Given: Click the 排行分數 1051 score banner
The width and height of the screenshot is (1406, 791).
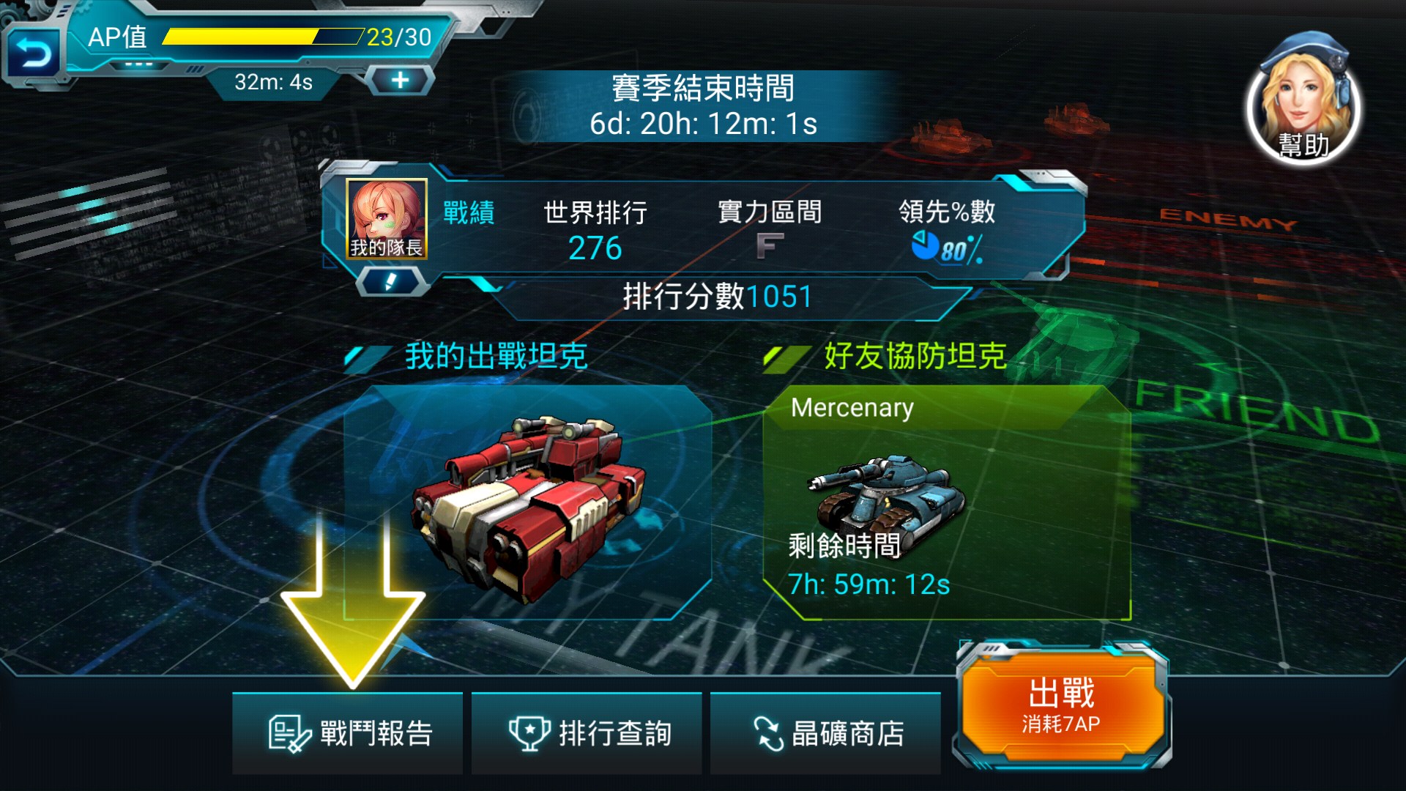Looking at the screenshot, I should (718, 297).
